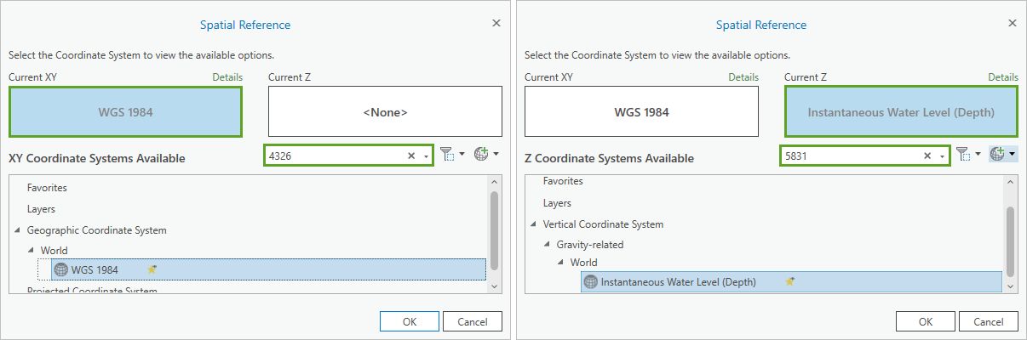Click the favorite star beside WGS 1984 tree item

click(152, 269)
